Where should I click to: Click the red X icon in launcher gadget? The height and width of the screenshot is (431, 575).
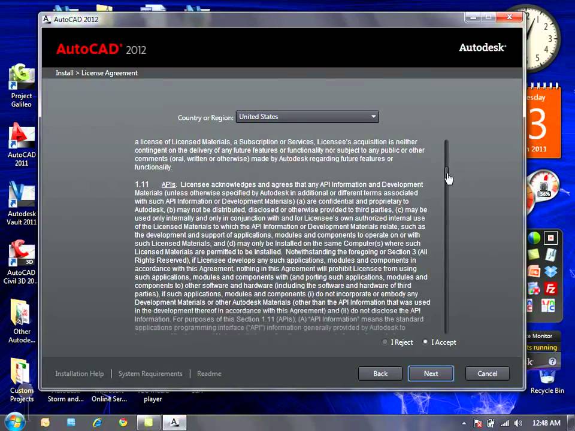coord(550,238)
